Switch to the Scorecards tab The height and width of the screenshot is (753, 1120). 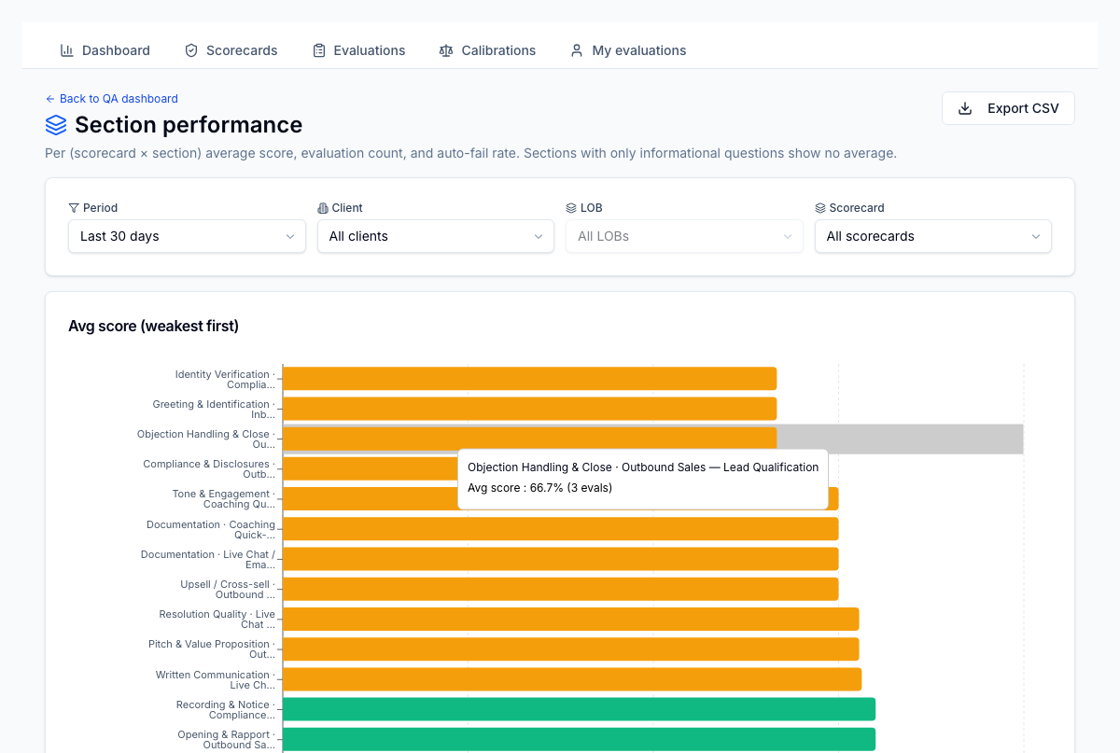tap(231, 50)
